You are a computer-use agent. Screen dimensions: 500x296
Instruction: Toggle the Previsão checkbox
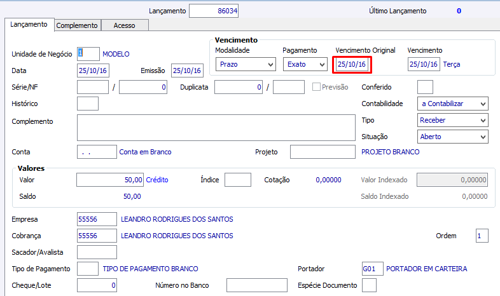coord(316,87)
